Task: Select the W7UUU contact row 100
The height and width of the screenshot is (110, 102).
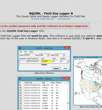Action: (43, 88)
